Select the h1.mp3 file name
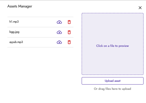Screen dimensions: 146x103 pyautogui.click(x=14, y=22)
